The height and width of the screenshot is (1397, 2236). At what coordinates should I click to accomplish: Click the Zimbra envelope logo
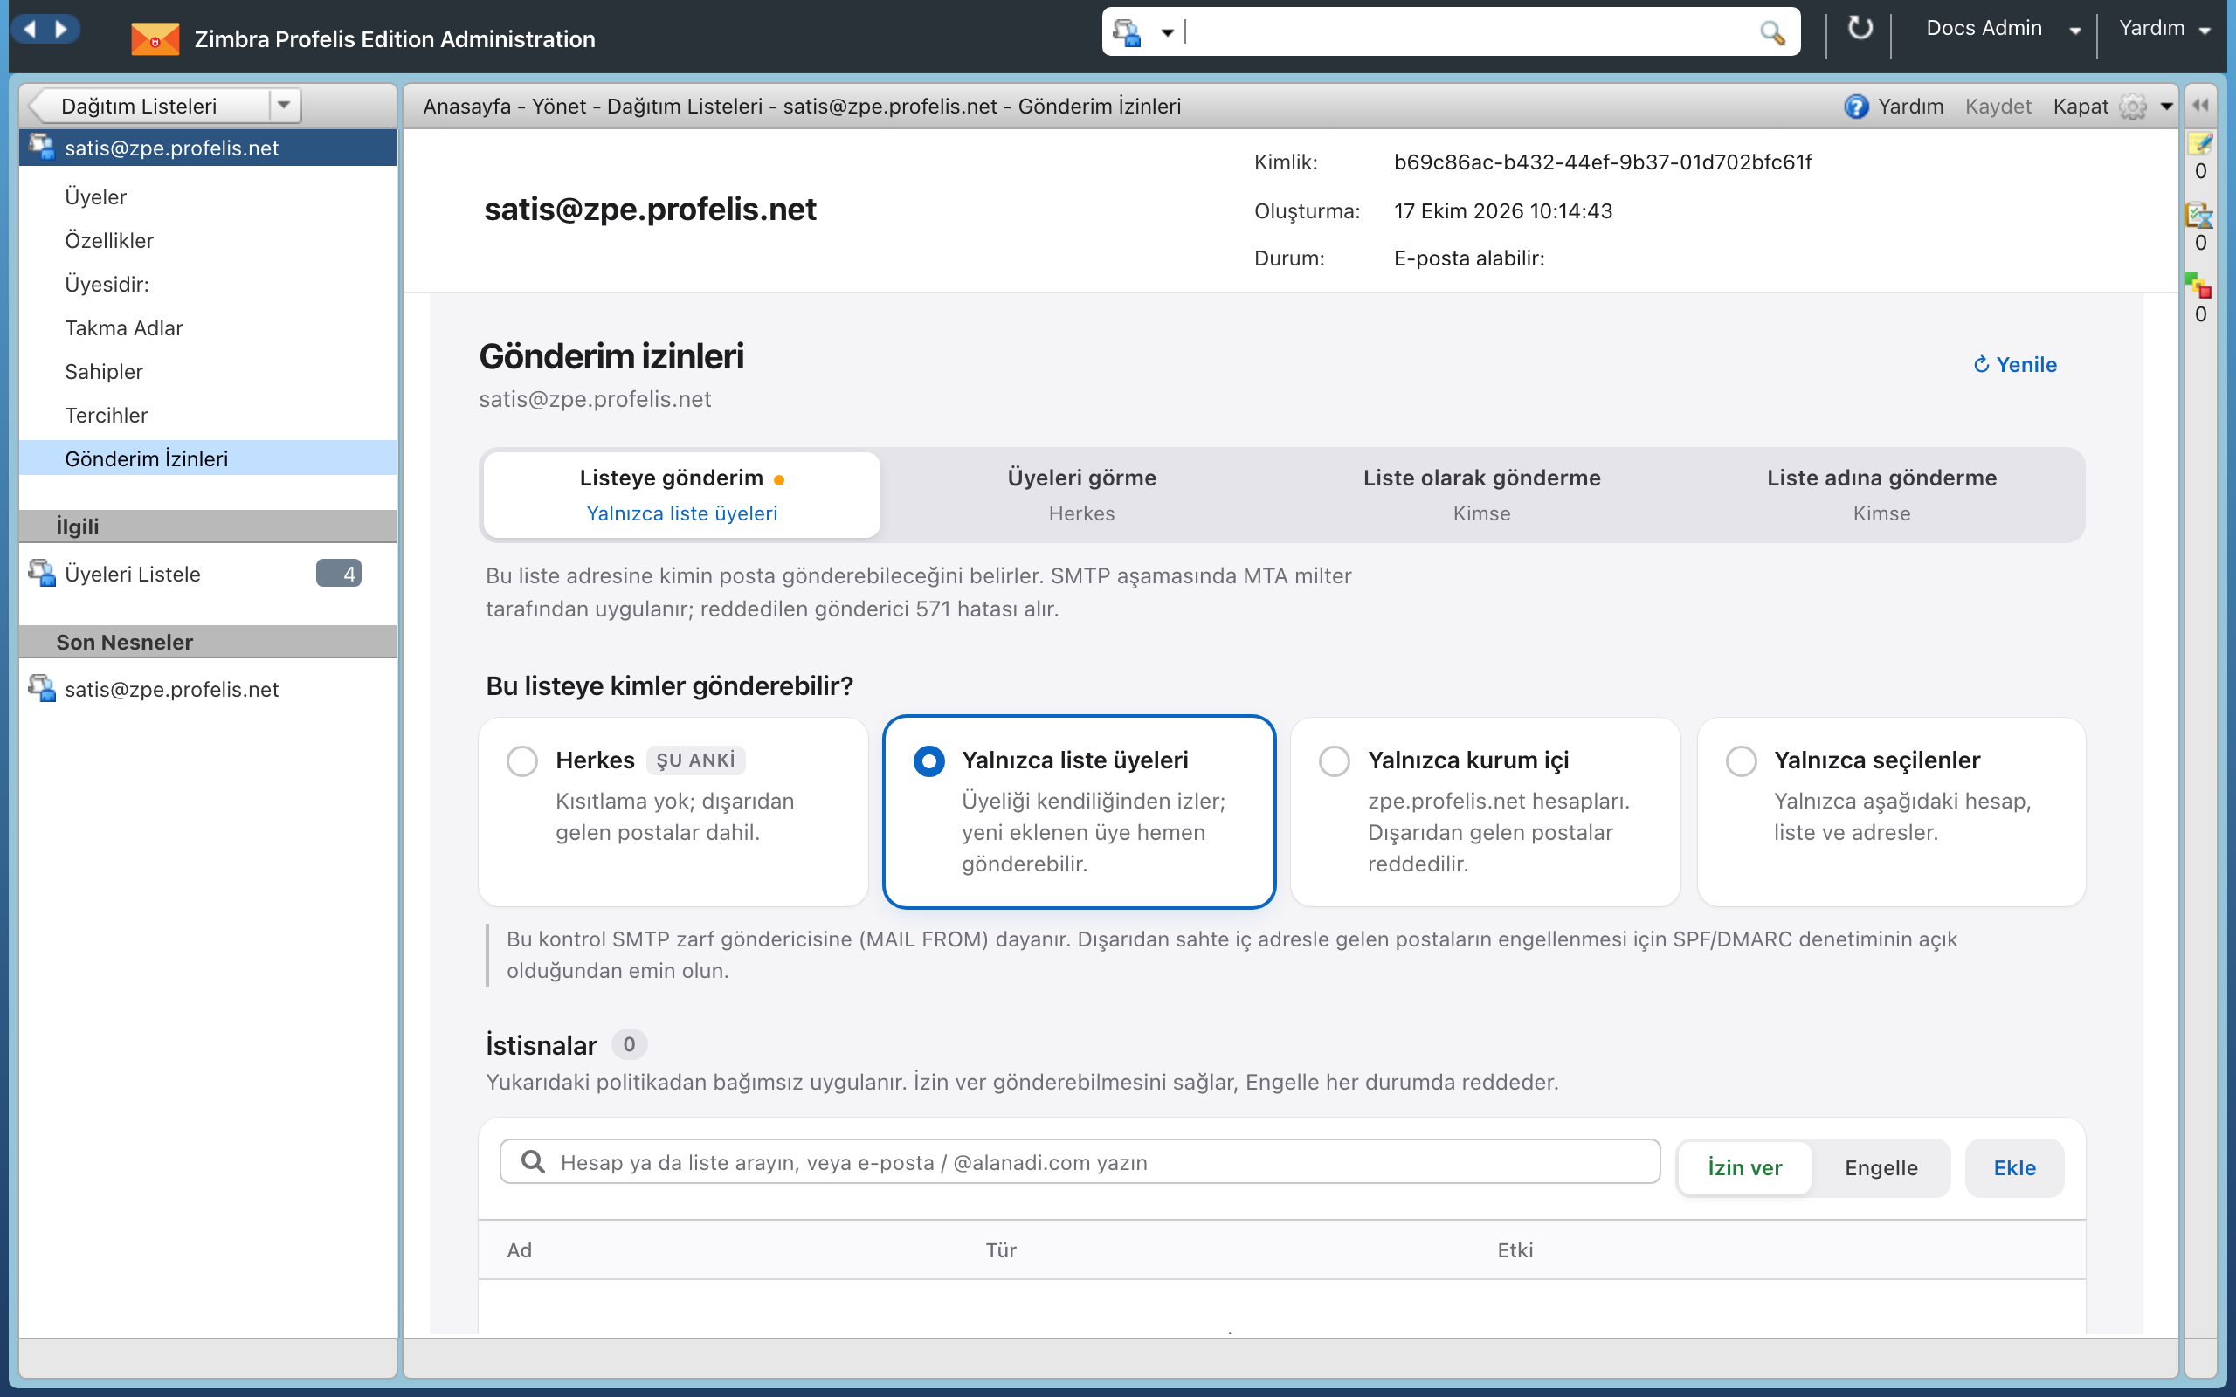click(x=155, y=38)
